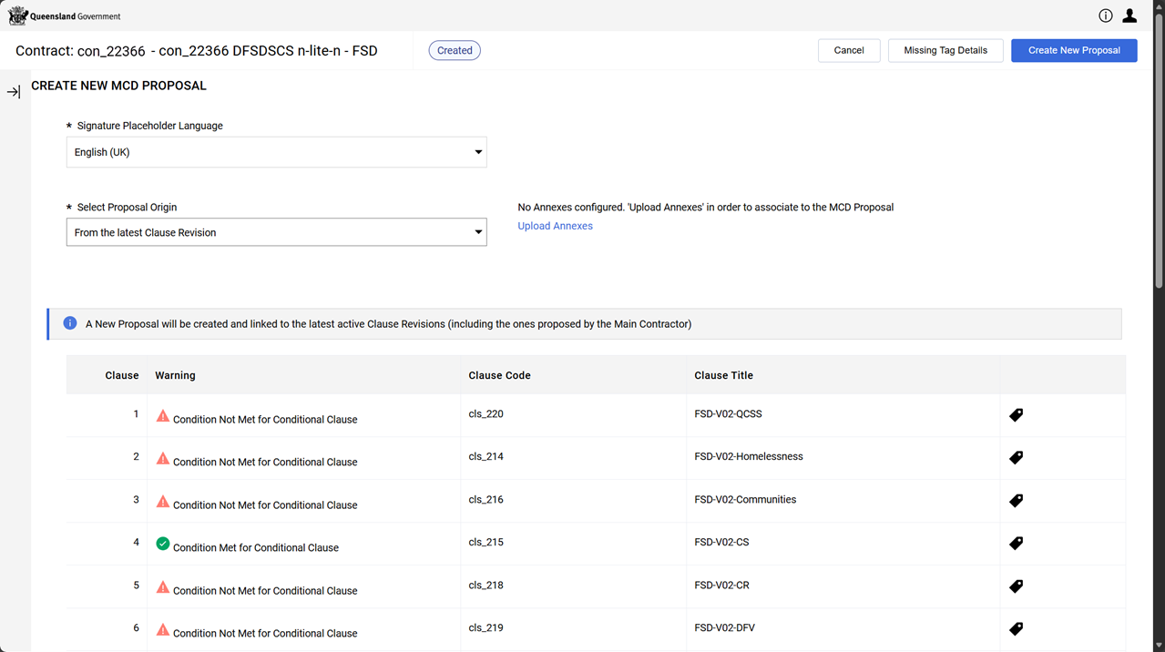Screen dimensions: 1165x652
Task: Click the Upload Annexes link
Action: (x=555, y=226)
